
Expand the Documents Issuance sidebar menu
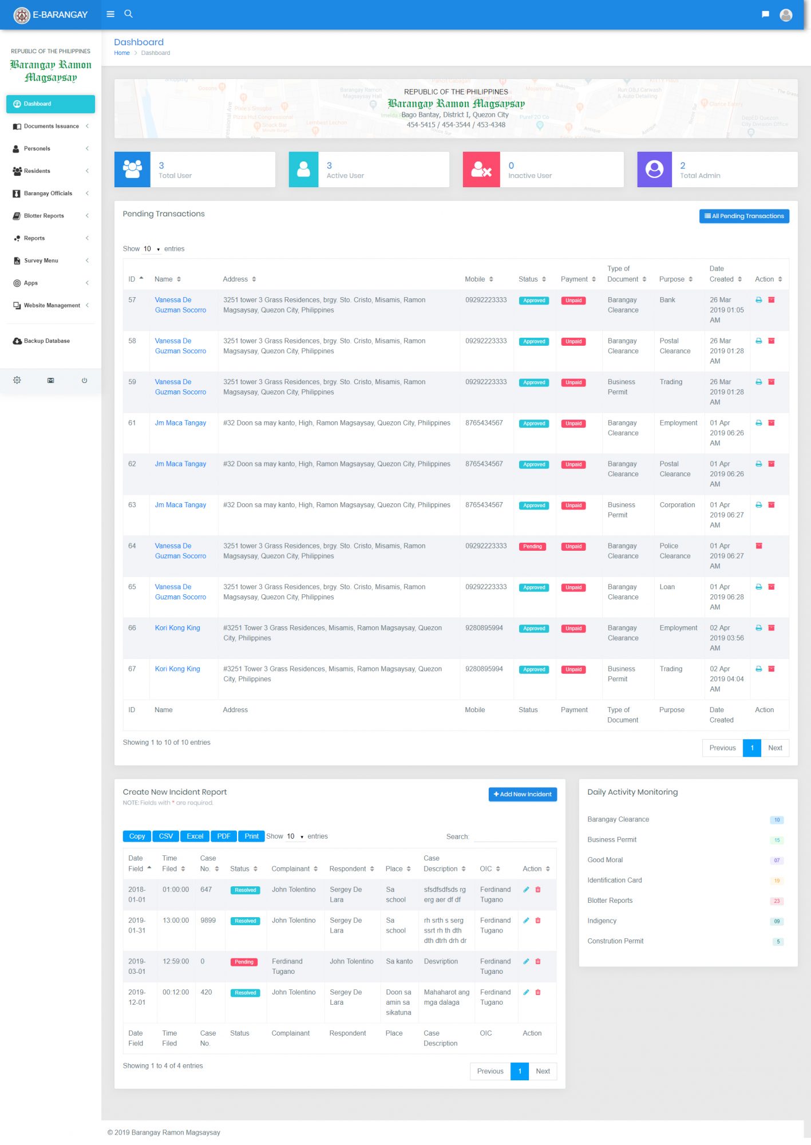click(50, 127)
